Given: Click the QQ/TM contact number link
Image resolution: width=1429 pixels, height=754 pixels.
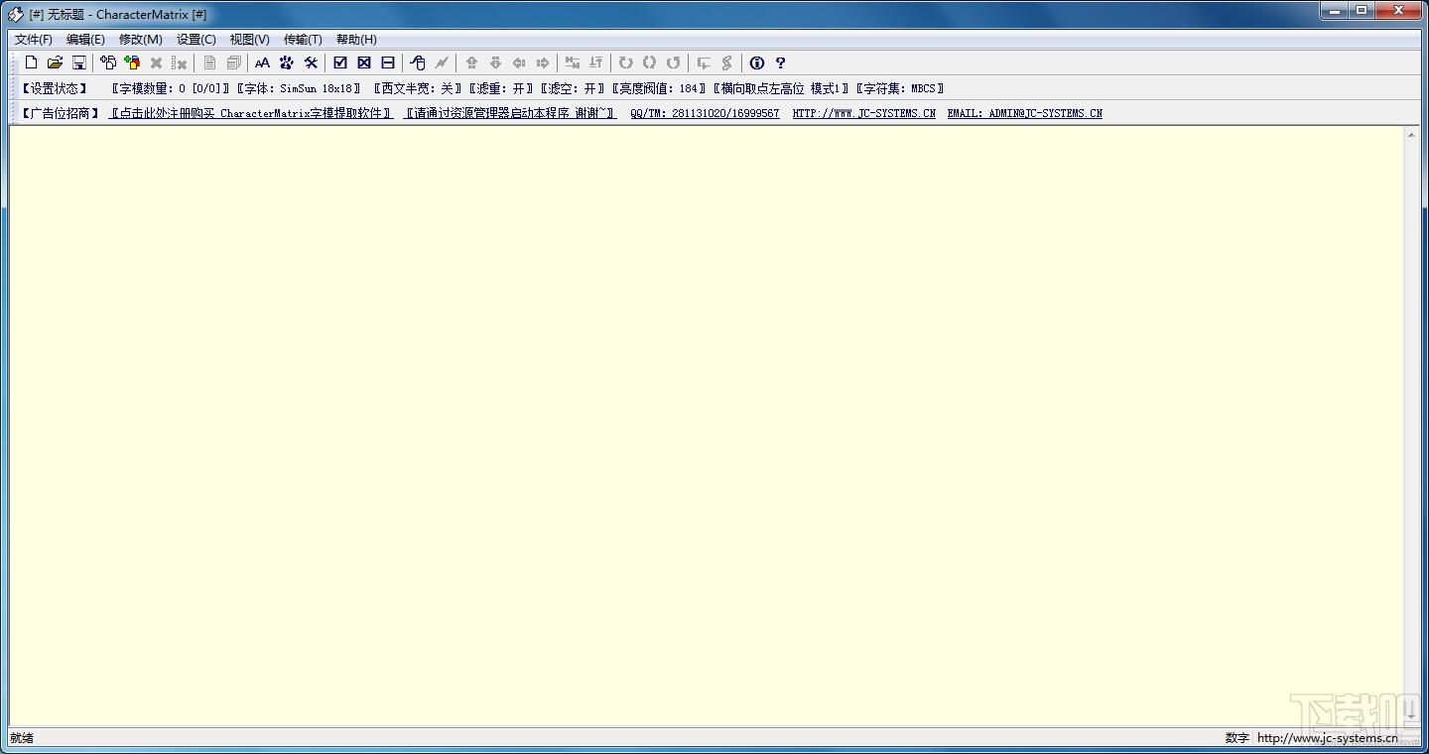Looking at the screenshot, I should tap(705, 113).
